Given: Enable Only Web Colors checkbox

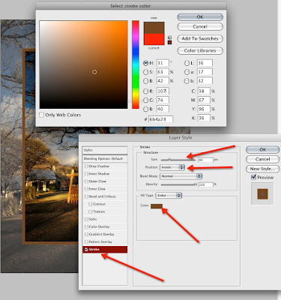Looking at the screenshot, I should pyautogui.click(x=42, y=115).
